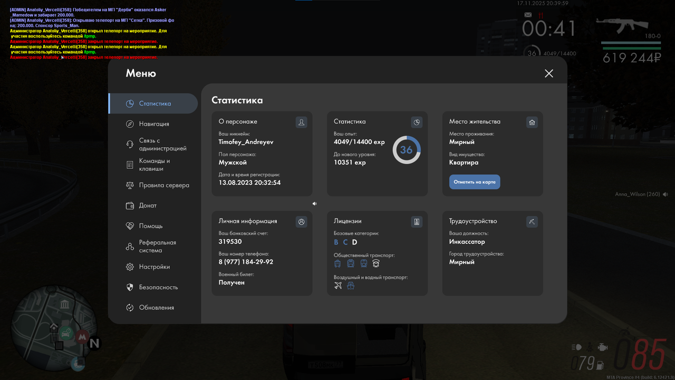Click the house icon in Место жительства card
This screenshot has height=380, width=675.
tap(532, 122)
